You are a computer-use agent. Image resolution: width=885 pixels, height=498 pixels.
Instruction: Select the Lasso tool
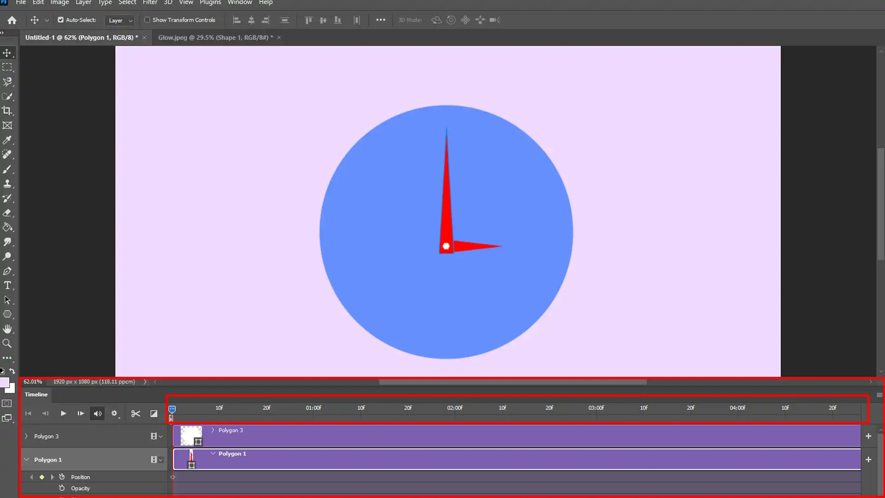coord(7,82)
